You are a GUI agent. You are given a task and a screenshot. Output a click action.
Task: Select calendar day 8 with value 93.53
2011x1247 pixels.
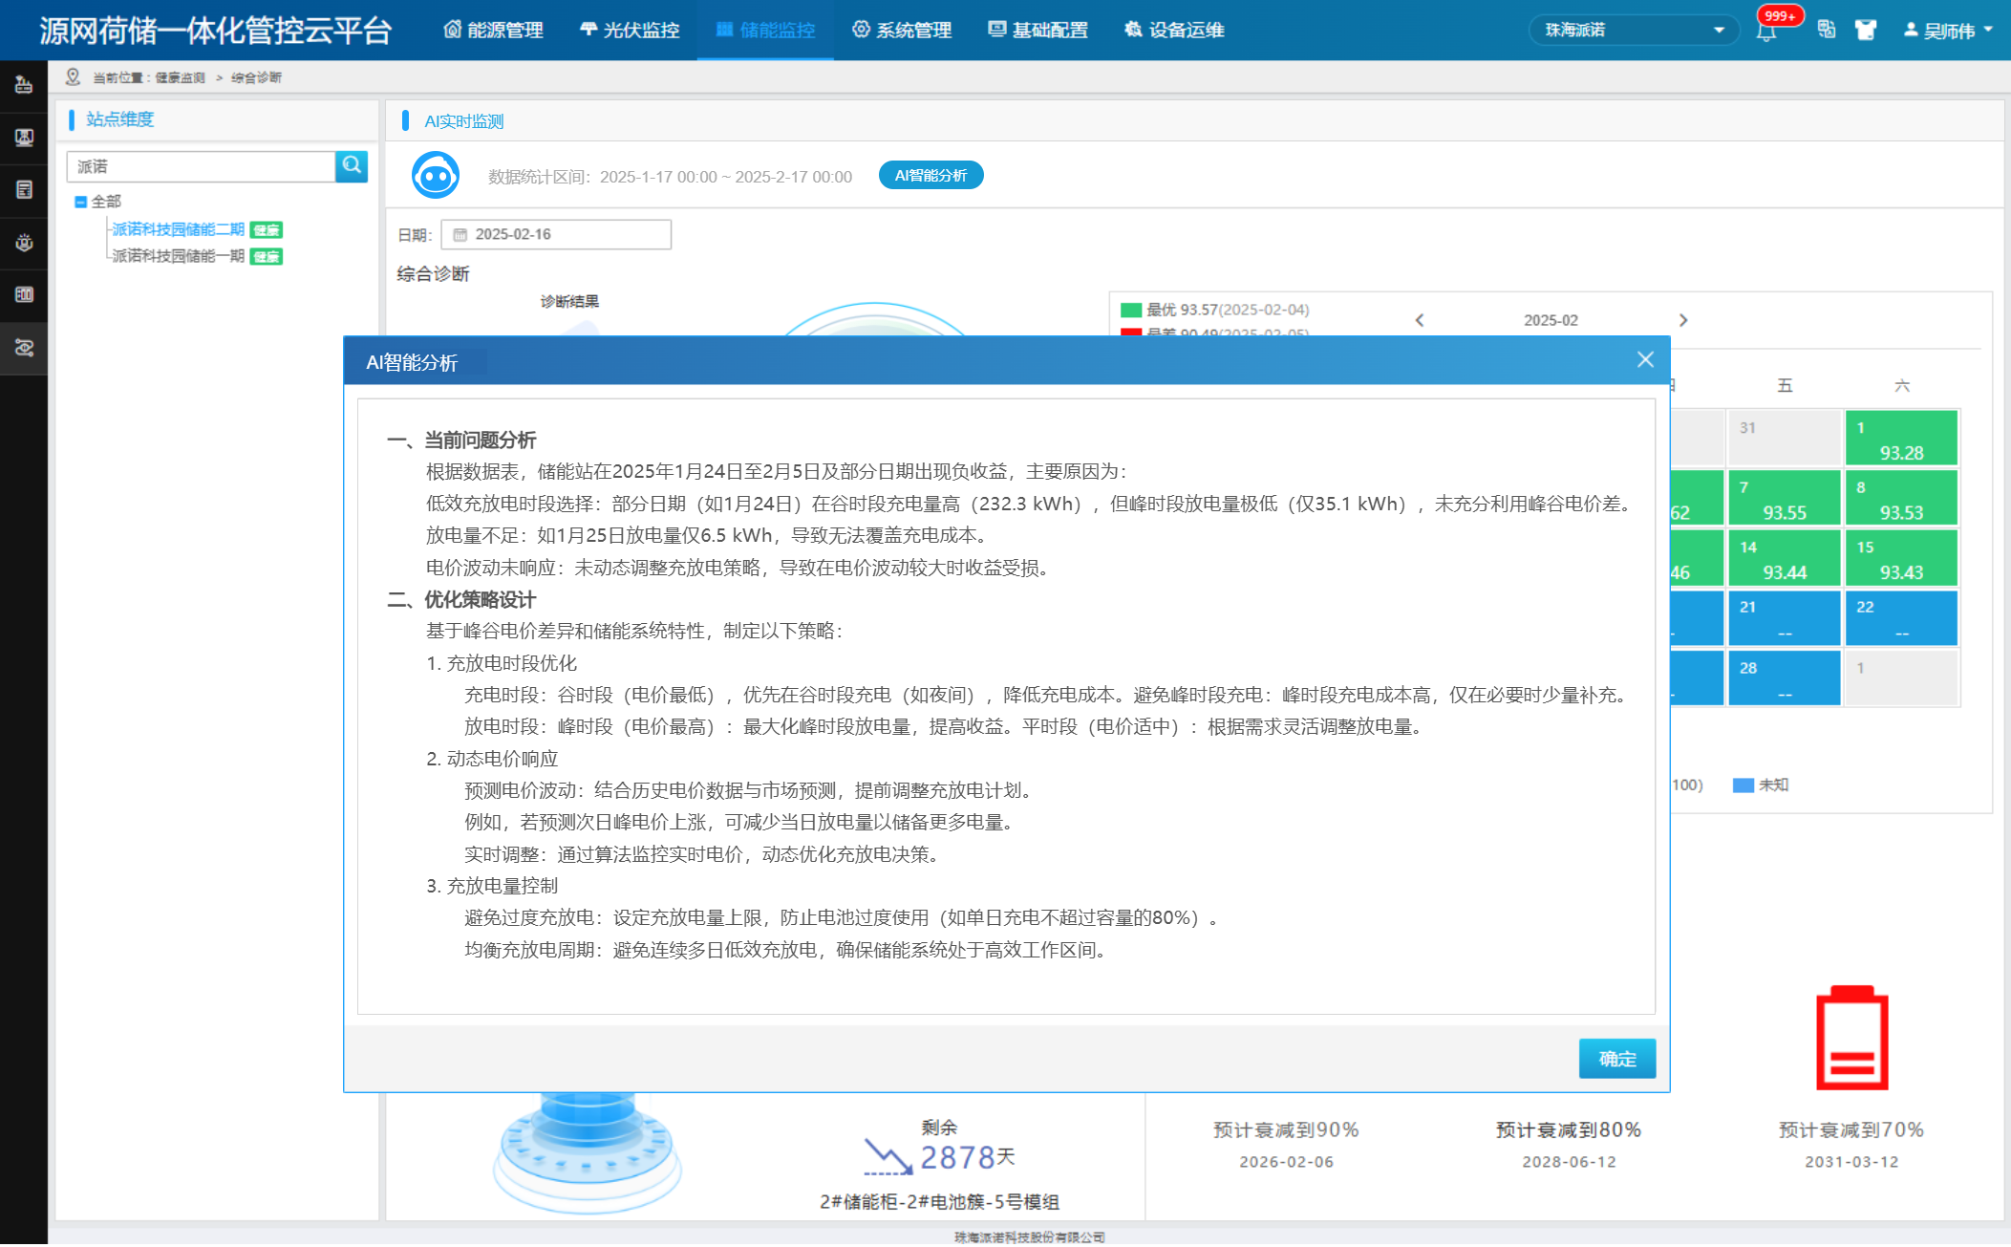point(1901,498)
